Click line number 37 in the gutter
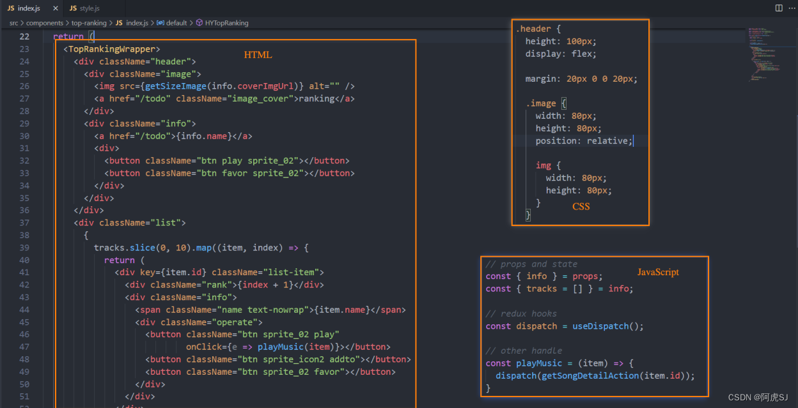The image size is (798, 408). point(24,223)
